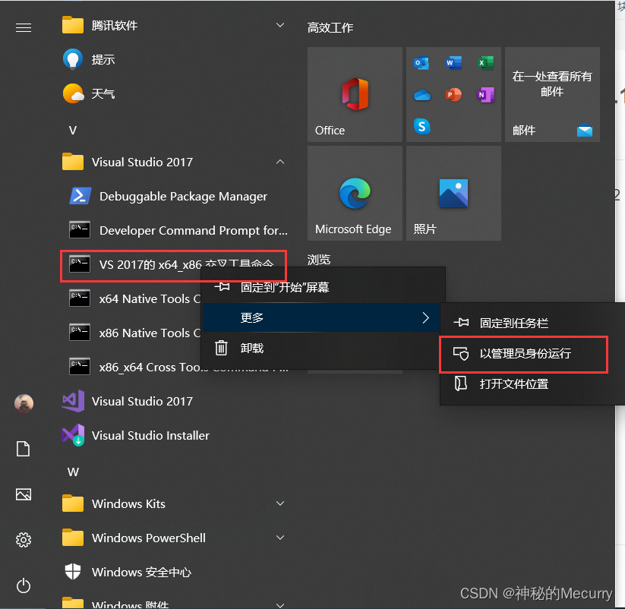Launch Microsoft Edge from its tile

[354, 193]
